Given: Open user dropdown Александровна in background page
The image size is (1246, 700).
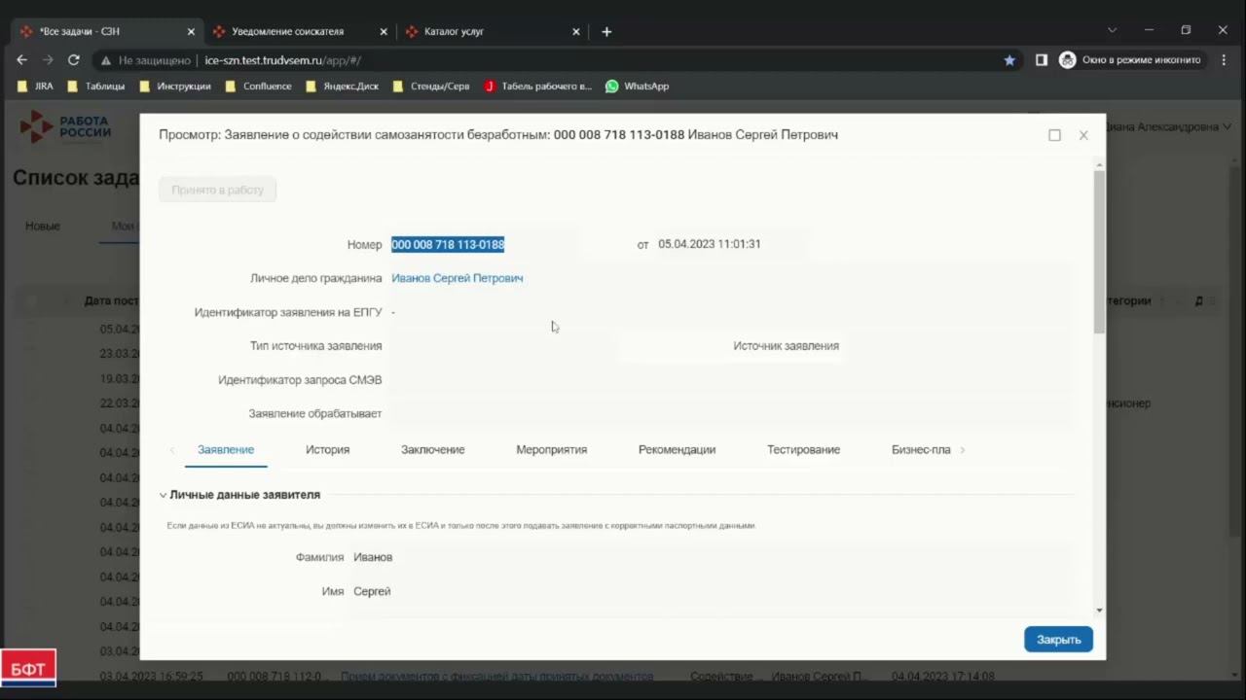Looking at the screenshot, I should pyautogui.click(x=1169, y=127).
